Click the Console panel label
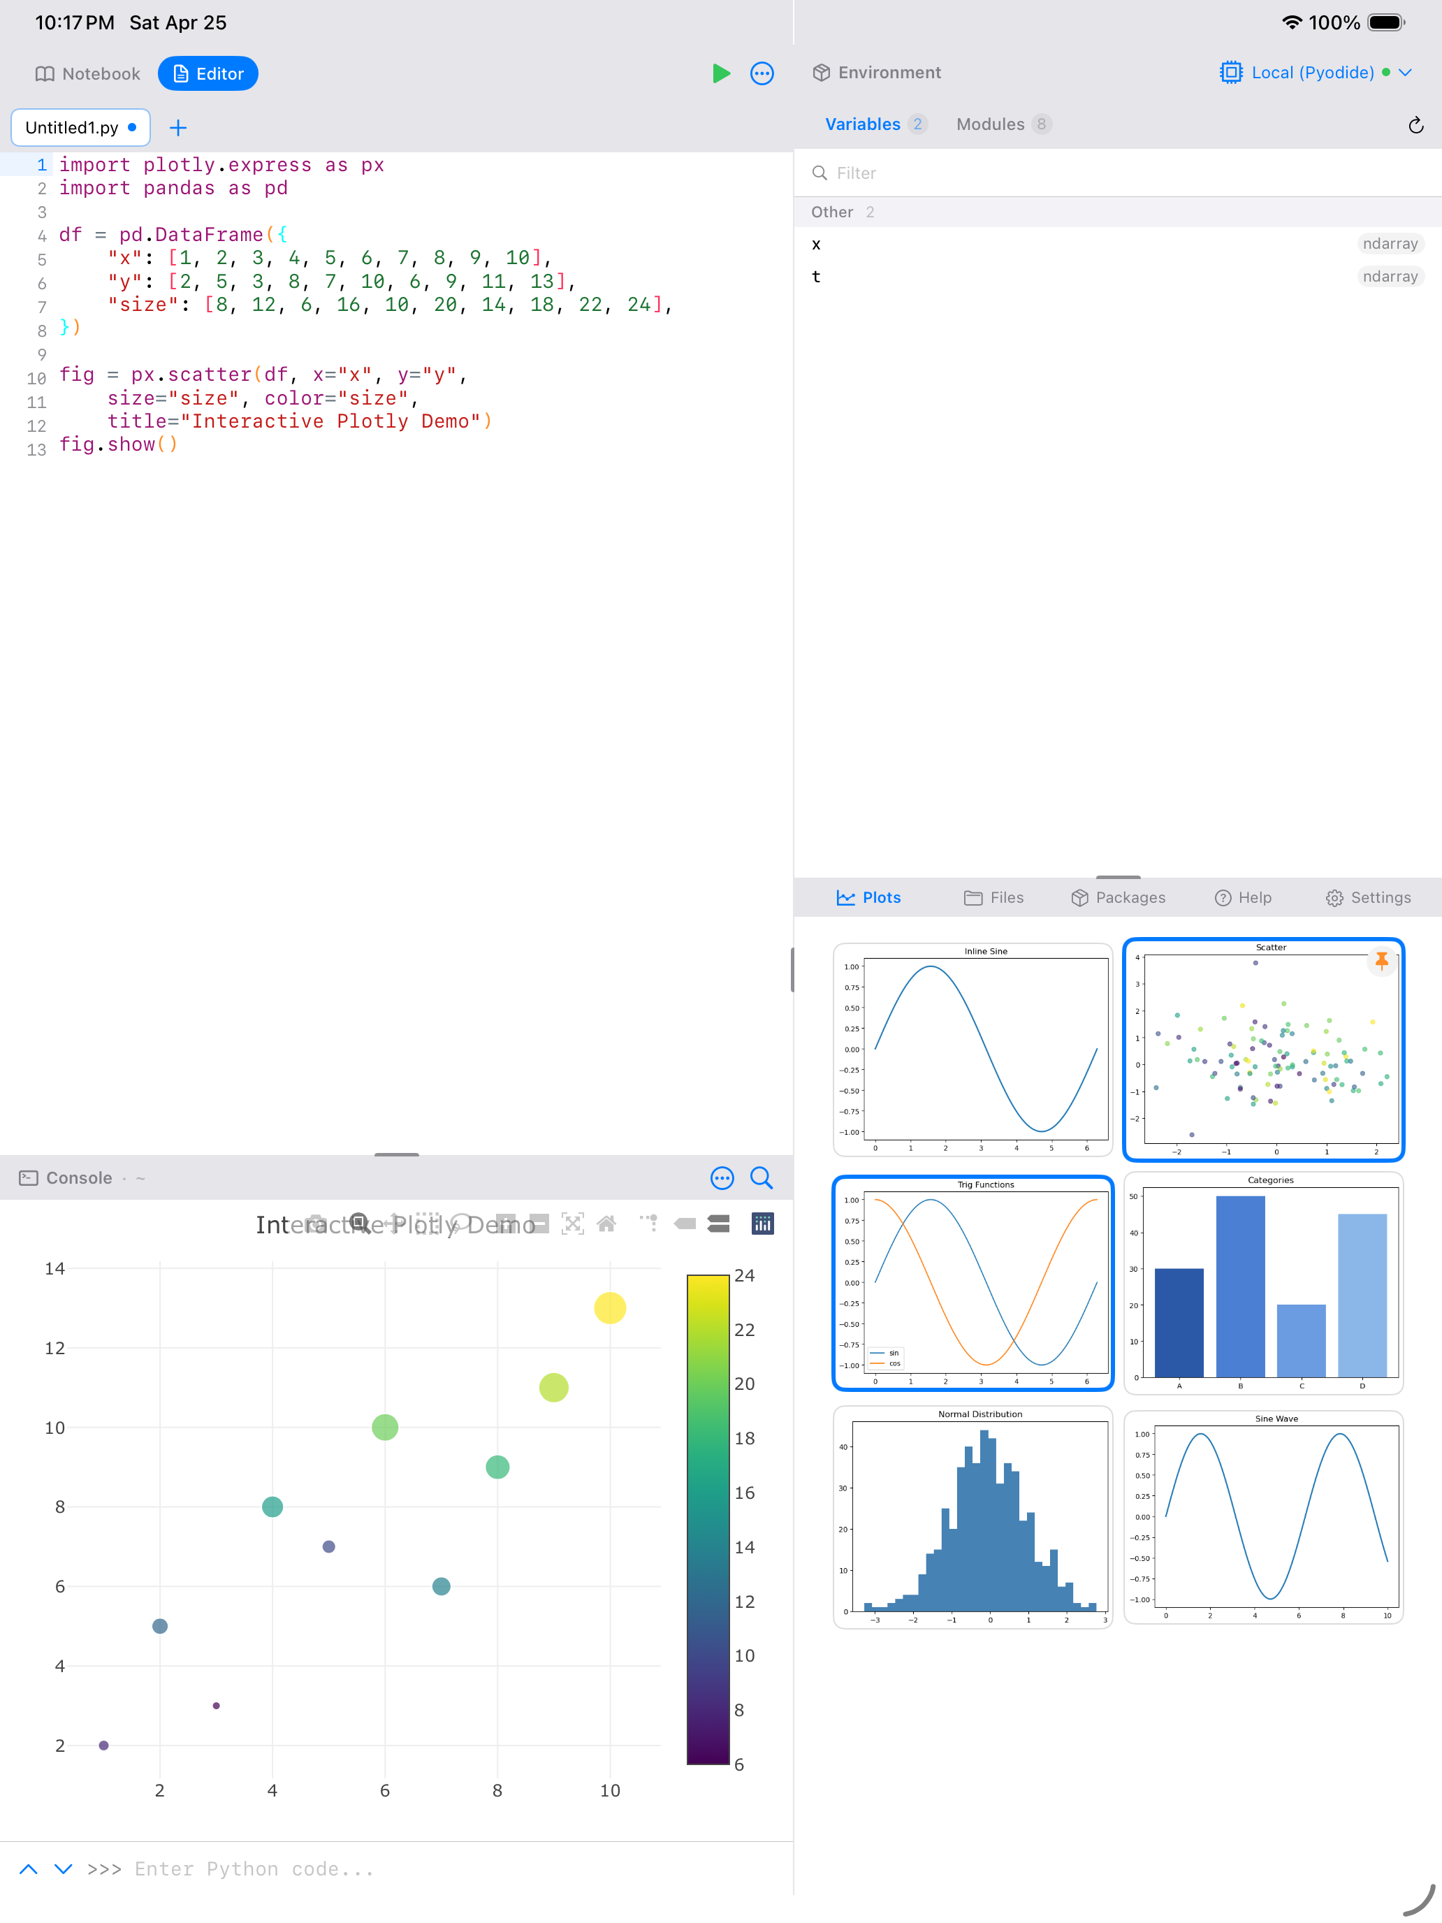Viewport: 1442px width, 1923px height. tap(79, 1178)
